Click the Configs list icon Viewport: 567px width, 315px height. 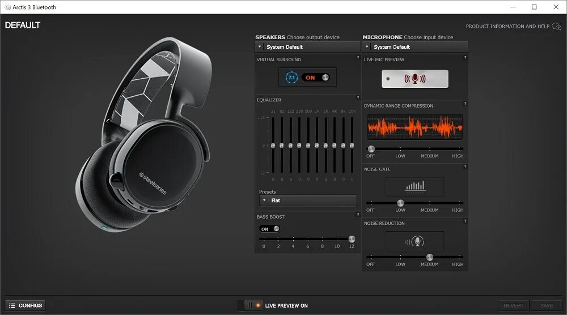tap(12, 305)
